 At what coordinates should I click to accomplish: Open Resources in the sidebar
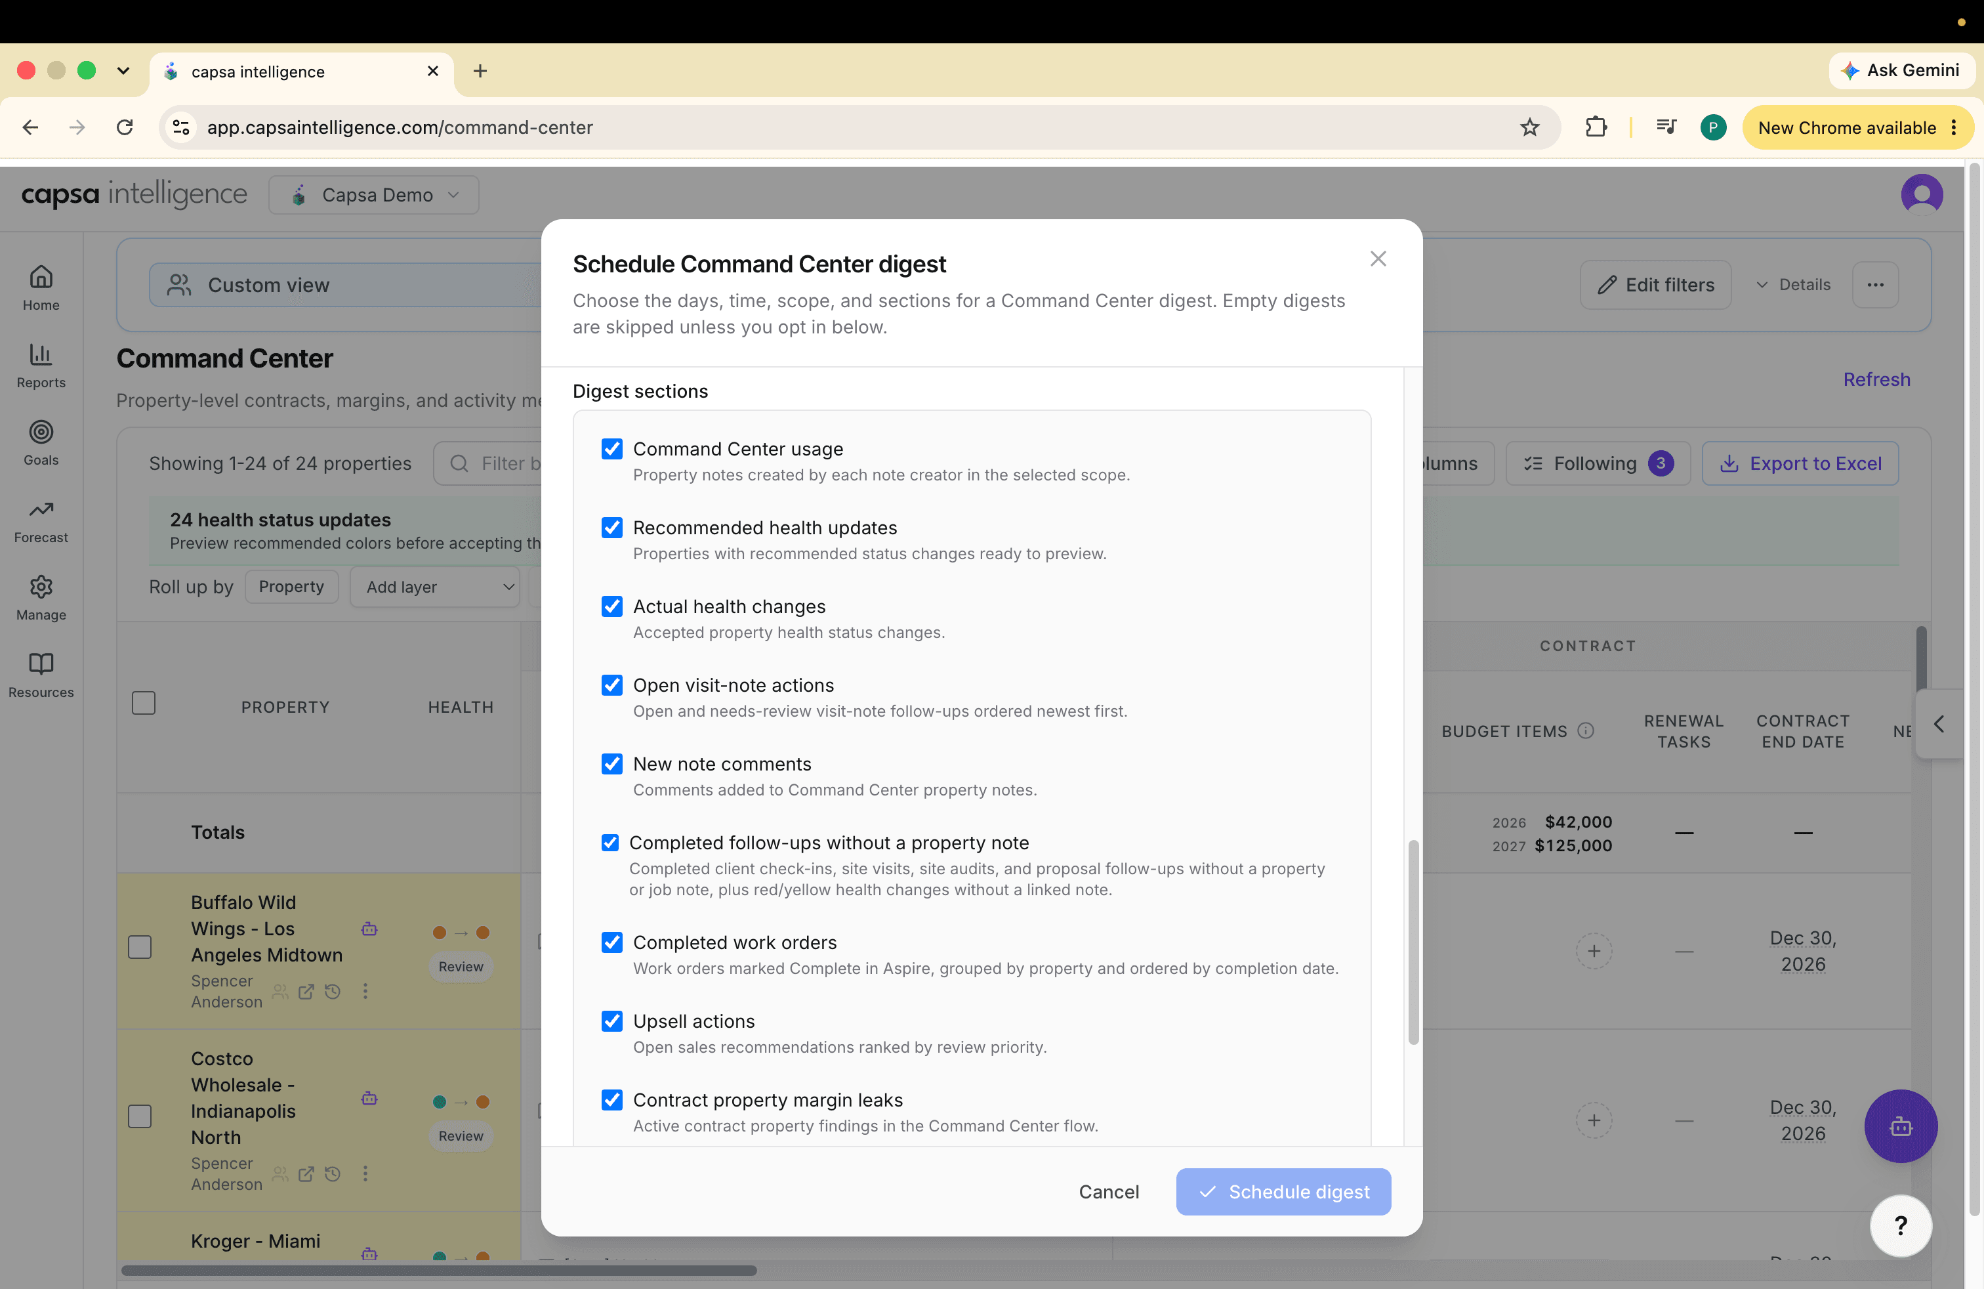tap(41, 675)
